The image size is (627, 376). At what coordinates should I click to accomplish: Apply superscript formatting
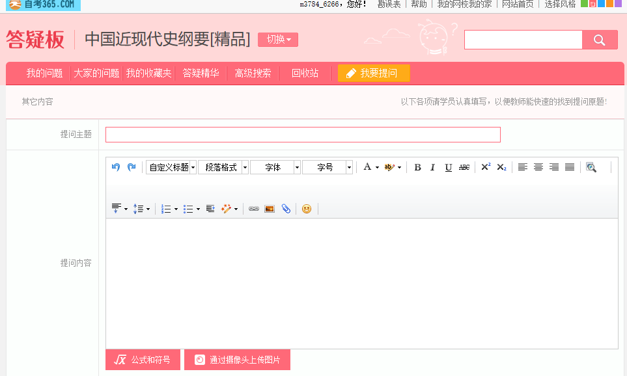coord(486,167)
